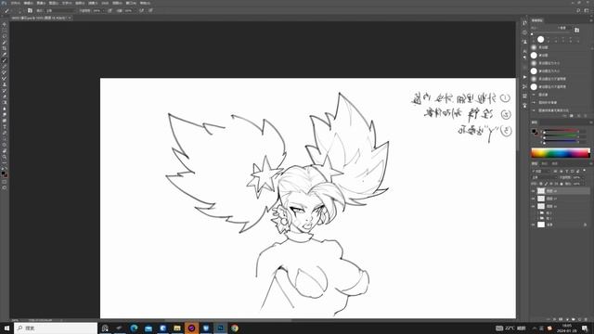Click the Flow value in options bar
The height and width of the screenshot is (334, 594).
tap(129, 10)
